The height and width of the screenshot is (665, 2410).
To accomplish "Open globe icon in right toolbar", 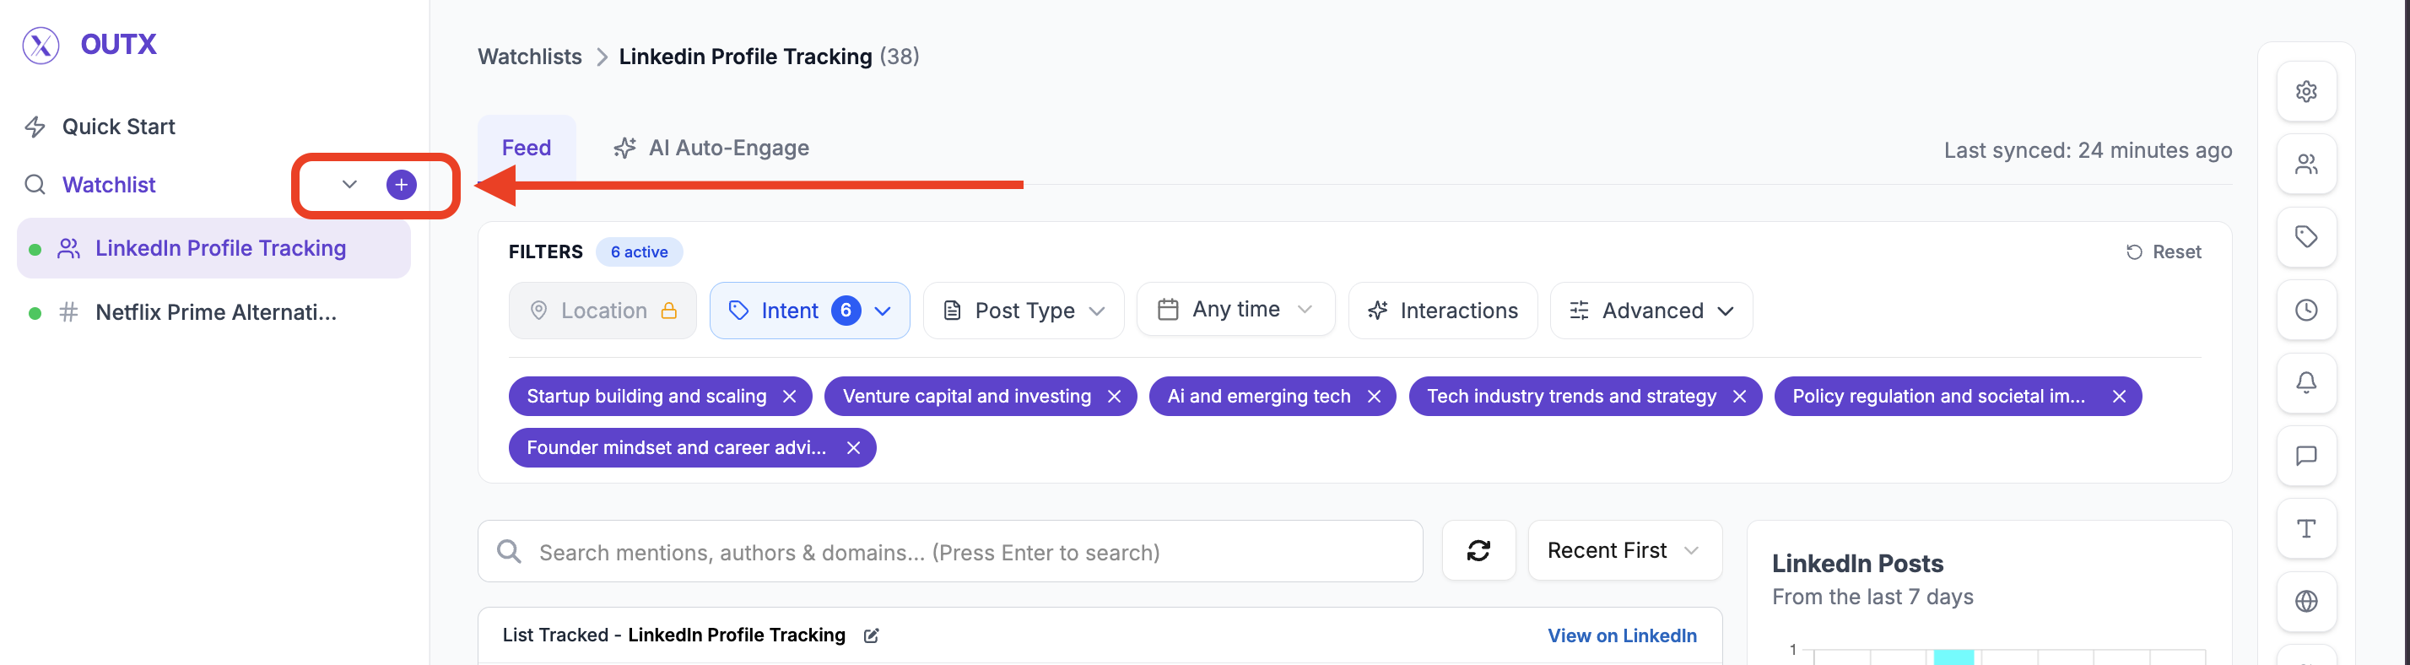I will point(2306,602).
